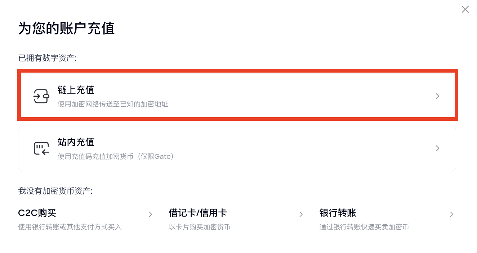Click the 为您的账户充值 heading

(x=66, y=28)
